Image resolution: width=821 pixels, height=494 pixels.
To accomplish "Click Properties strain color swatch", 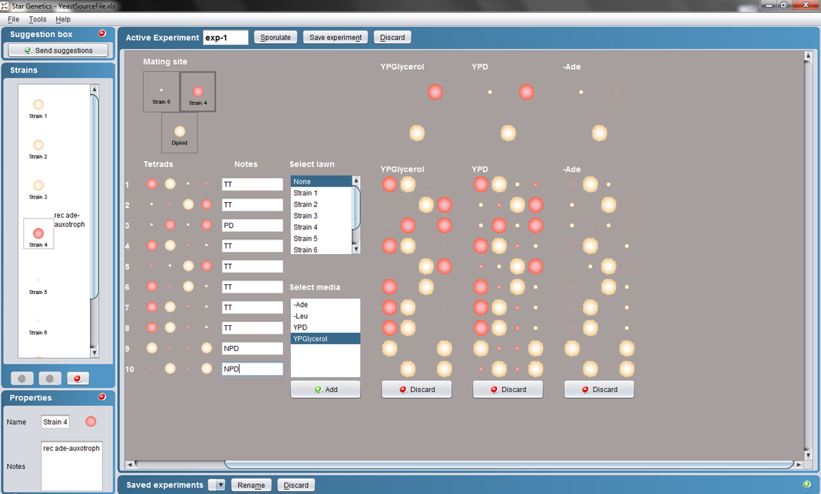I will pyautogui.click(x=91, y=422).
